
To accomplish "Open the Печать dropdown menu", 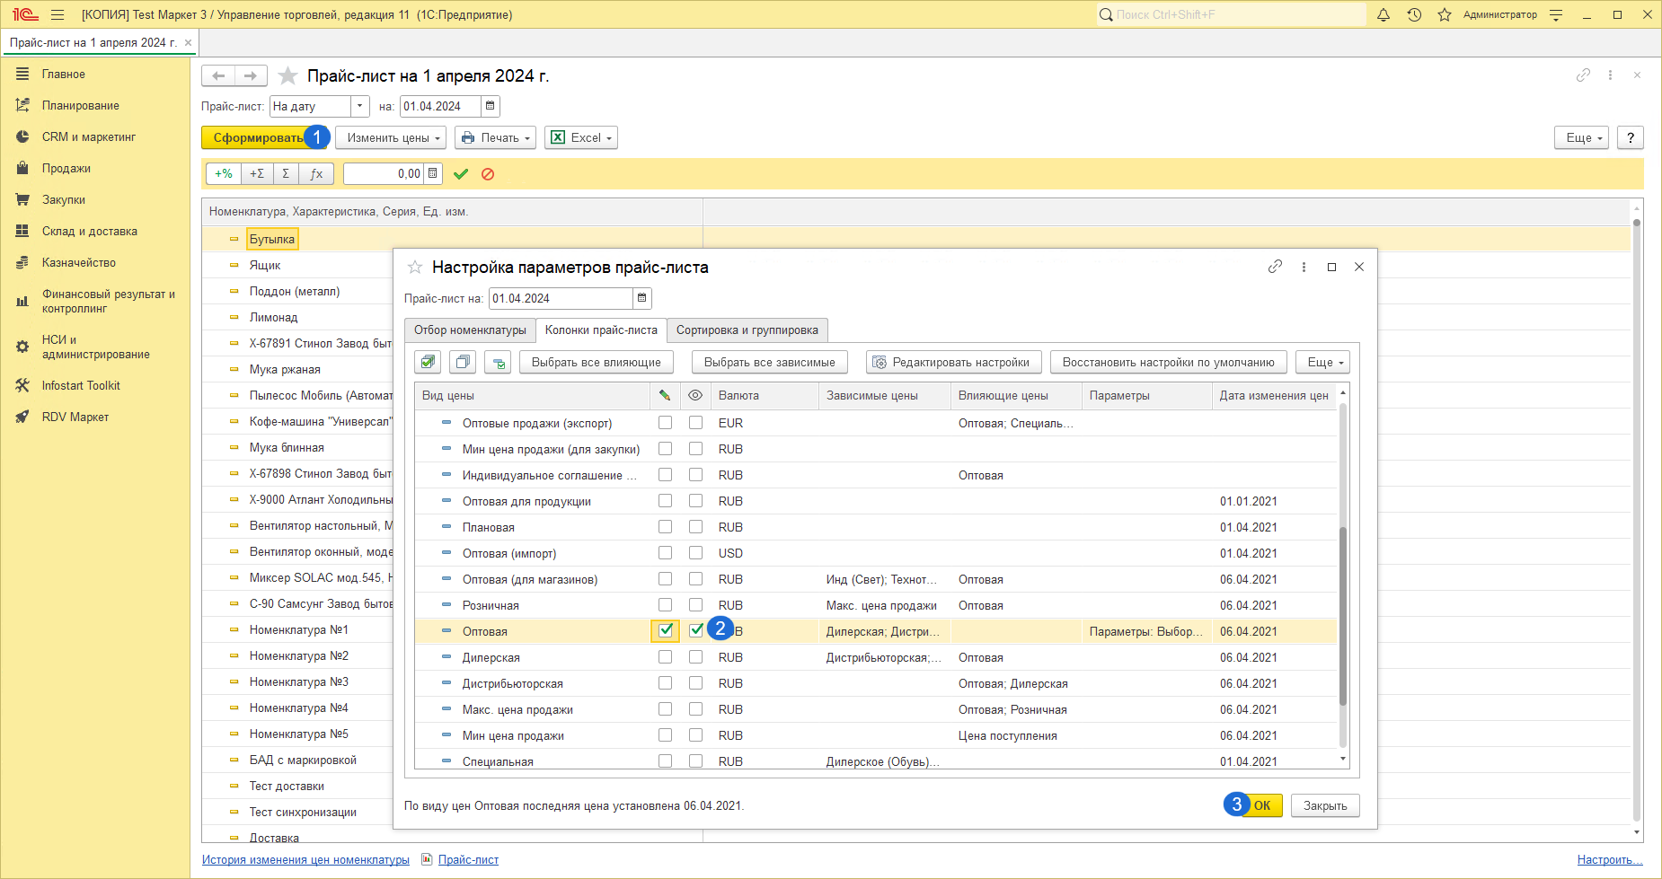I will pyautogui.click(x=495, y=137).
